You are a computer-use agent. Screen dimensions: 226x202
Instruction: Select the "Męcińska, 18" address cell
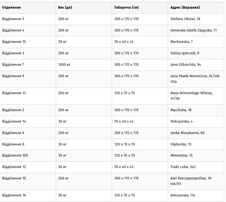(181, 110)
